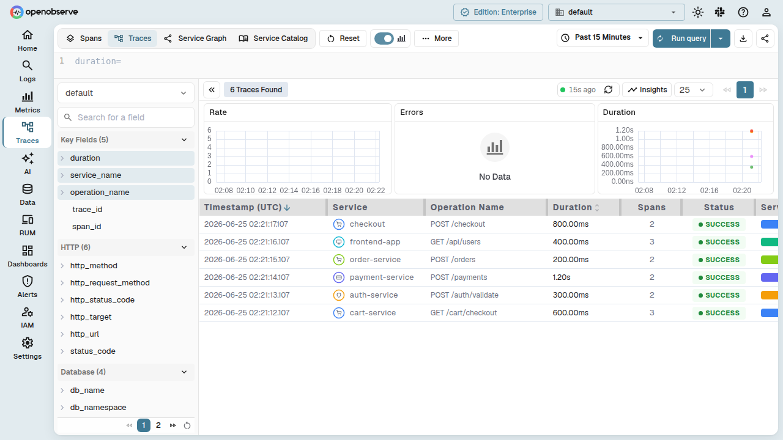783x440 pixels.
Task: Select the Traces tab
Action: pos(133,38)
